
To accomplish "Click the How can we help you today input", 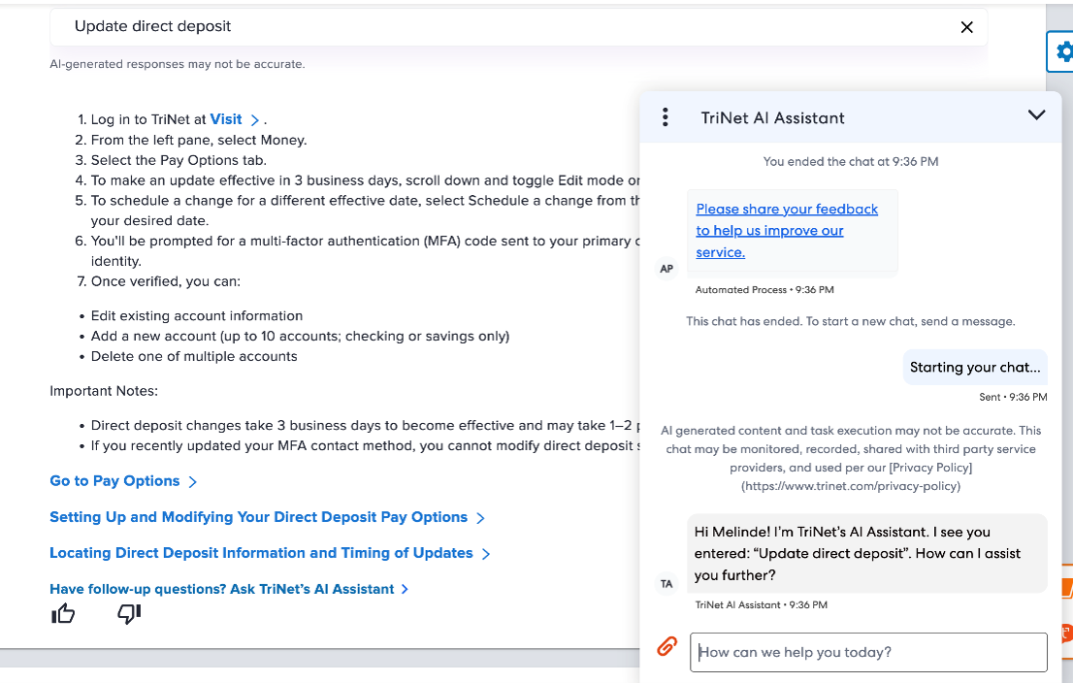I will (x=868, y=652).
